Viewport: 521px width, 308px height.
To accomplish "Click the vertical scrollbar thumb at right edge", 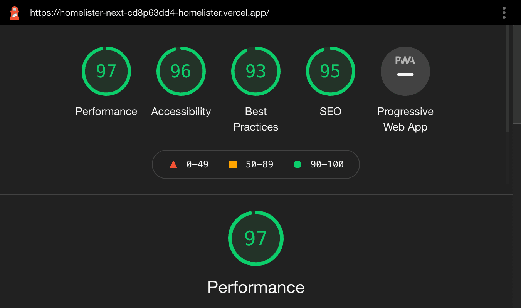I will tap(517, 74).
